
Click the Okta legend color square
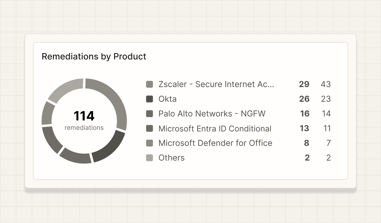(149, 99)
